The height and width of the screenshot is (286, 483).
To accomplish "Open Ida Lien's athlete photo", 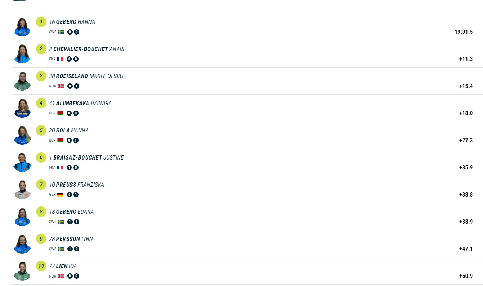I will pyautogui.click(x=23, y=271).
